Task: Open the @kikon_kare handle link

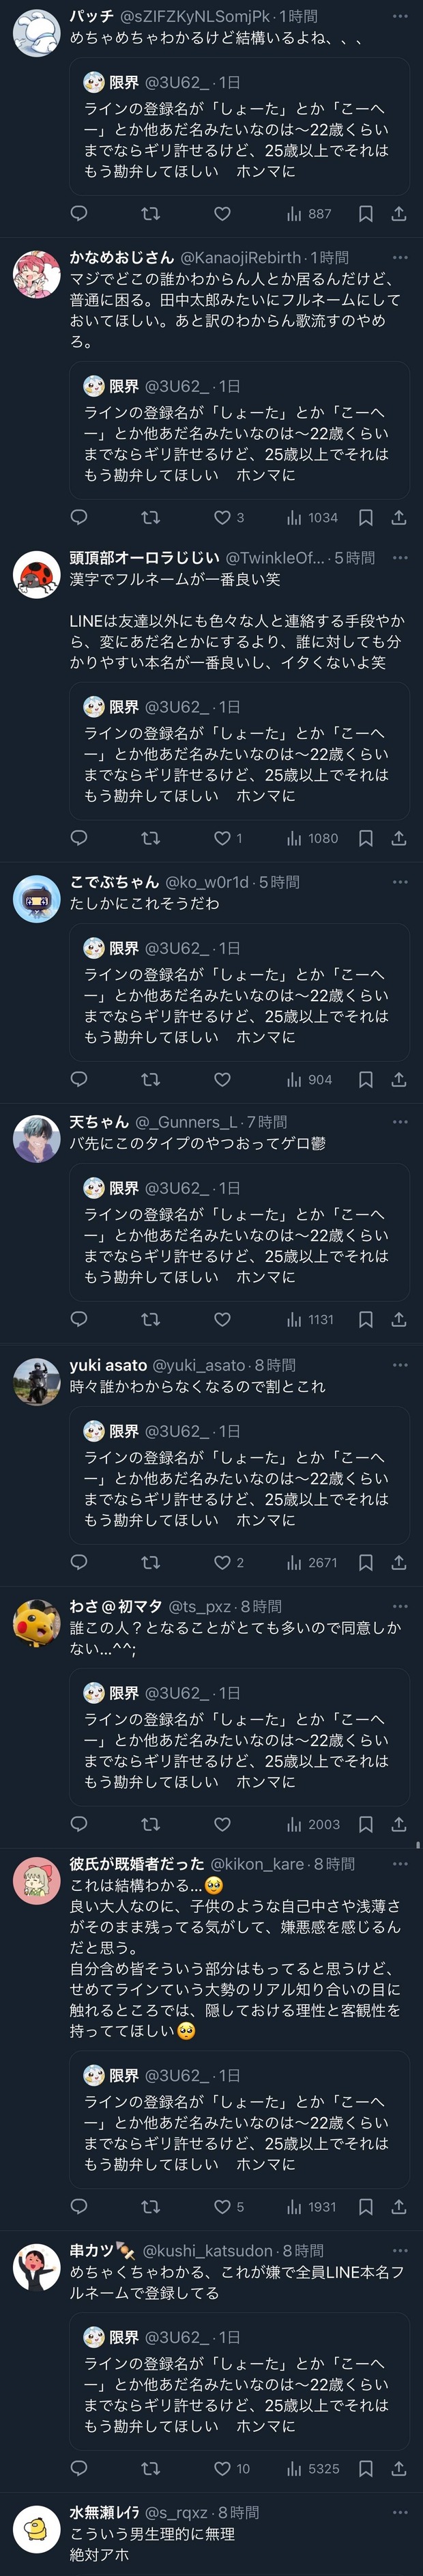Action: [x=259, y=1864]
